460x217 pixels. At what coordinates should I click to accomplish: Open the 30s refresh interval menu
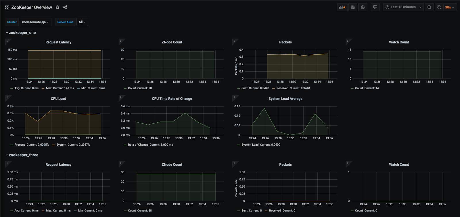point(450,7)
